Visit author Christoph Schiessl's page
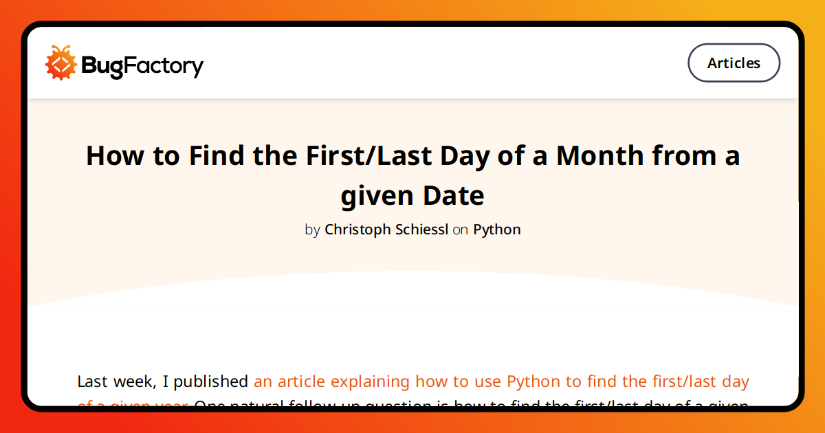The height and width of the screenshot is (433, 825). pyautogui.click(x=386, y=230)
